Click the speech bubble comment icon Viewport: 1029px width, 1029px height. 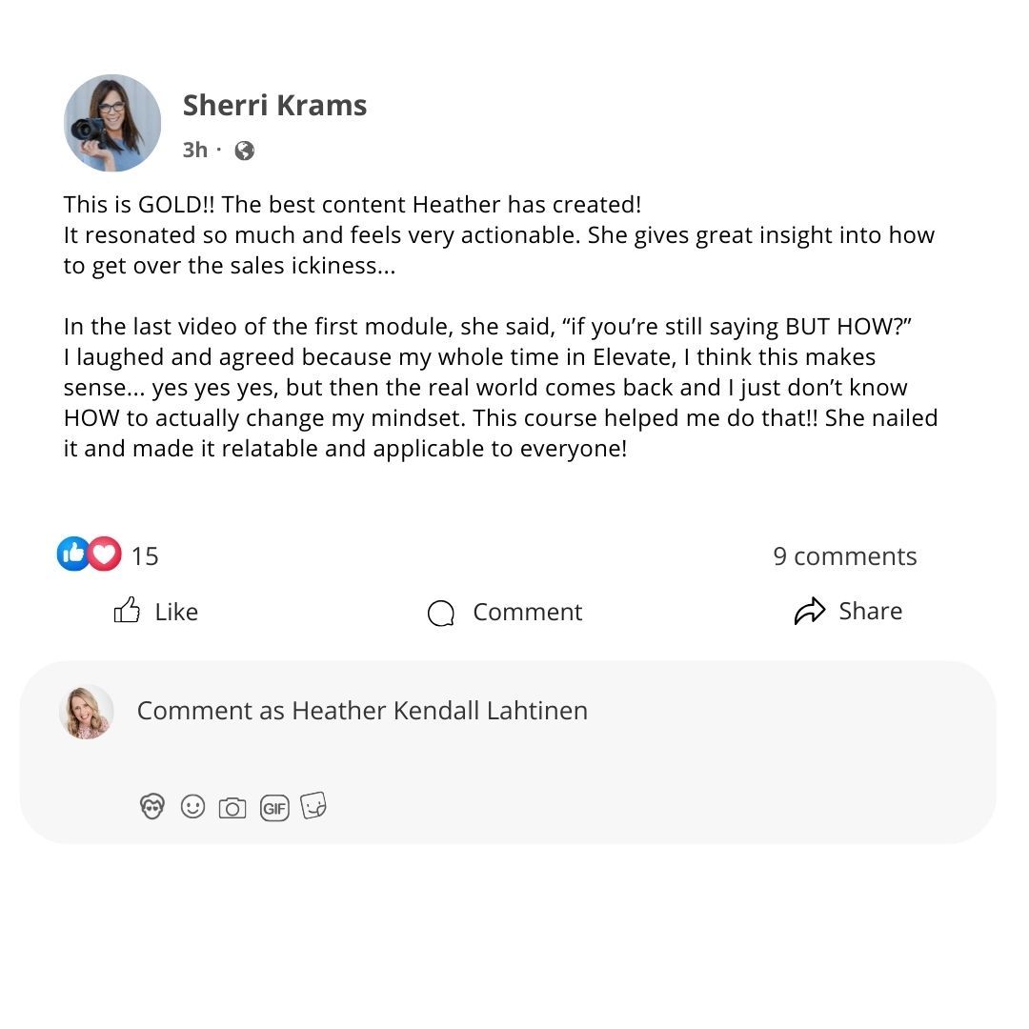pos(440,613)
